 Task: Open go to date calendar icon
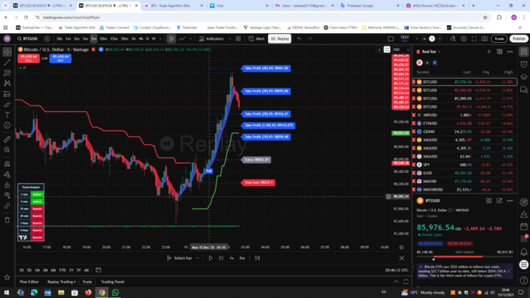98,270
